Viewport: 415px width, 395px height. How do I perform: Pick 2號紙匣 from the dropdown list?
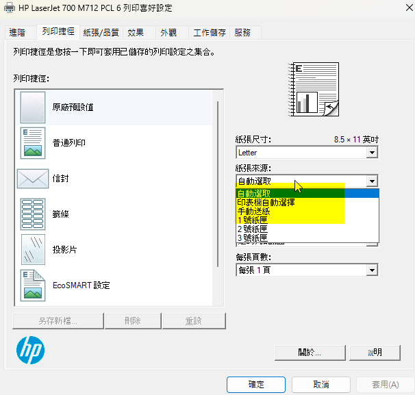click(x=252, y=229)
